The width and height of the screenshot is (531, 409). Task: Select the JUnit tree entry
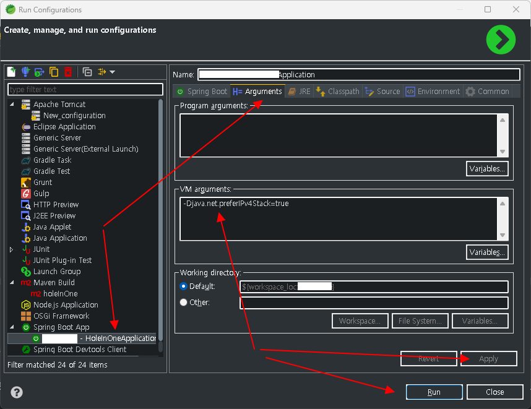(x=41, y=249)
